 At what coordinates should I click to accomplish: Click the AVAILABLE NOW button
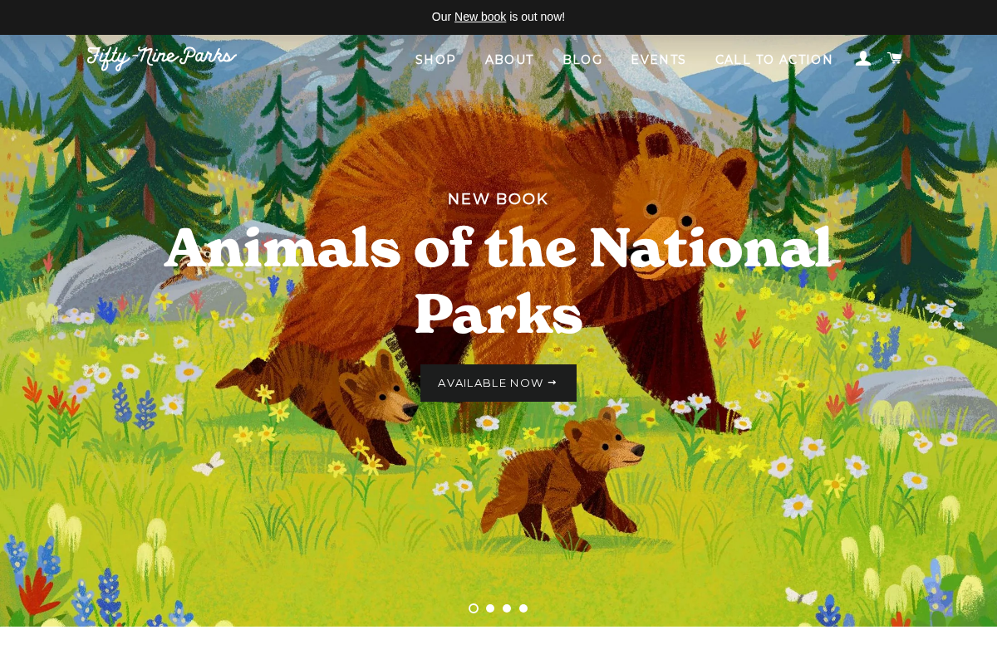(x=498, y=382)
